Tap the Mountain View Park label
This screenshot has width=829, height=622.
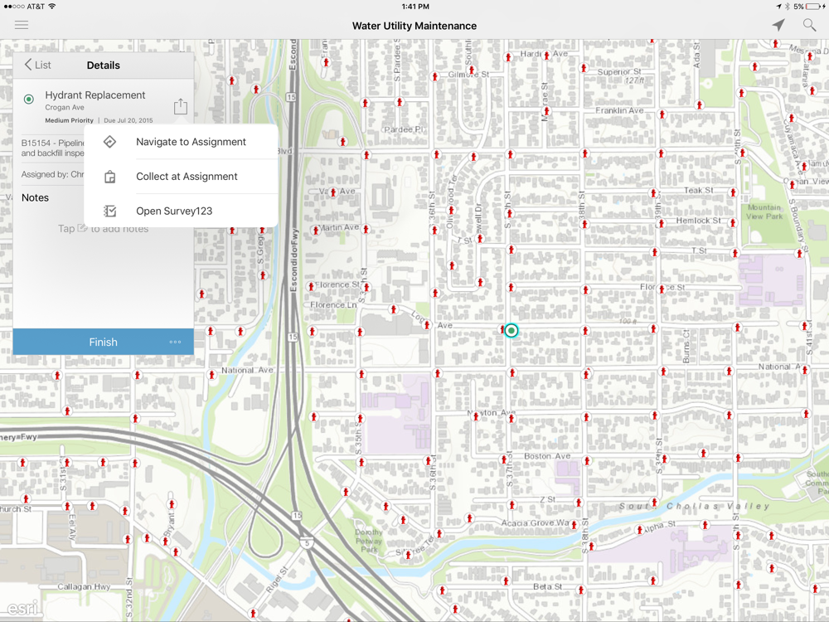tap(764, 211)
